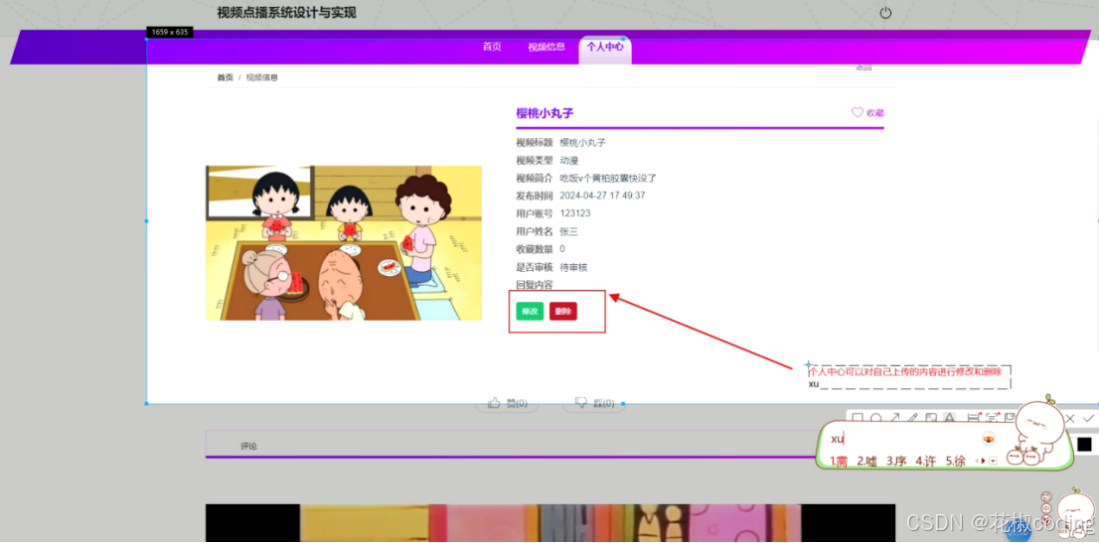Click the thumbs-down 踩(0) dislike button
Image resolution: width=1099 pixels, height=543 pixels.
tap(594, 403)
